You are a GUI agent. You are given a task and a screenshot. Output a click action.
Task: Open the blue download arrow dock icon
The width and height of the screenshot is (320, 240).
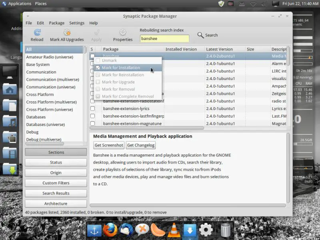pyautogui.click(x=190, y=230)
